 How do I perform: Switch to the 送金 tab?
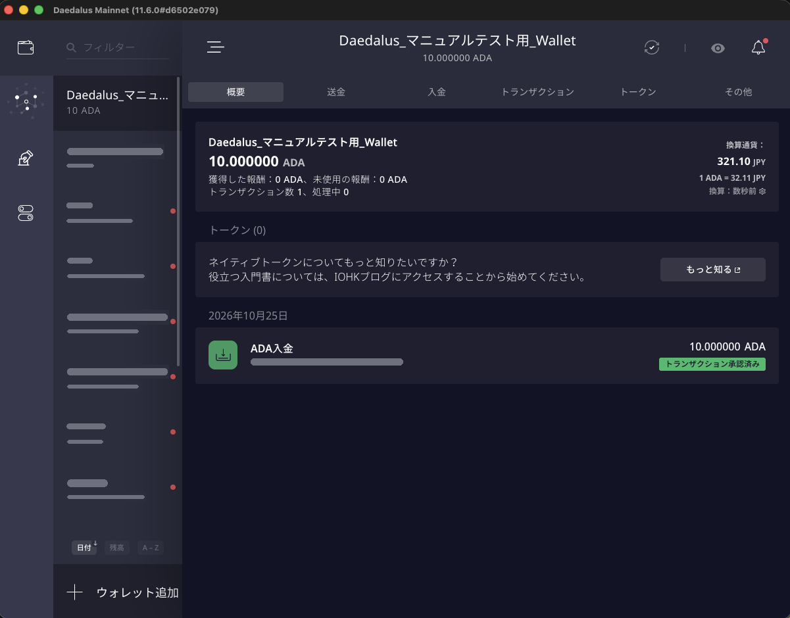pos(336,92)
